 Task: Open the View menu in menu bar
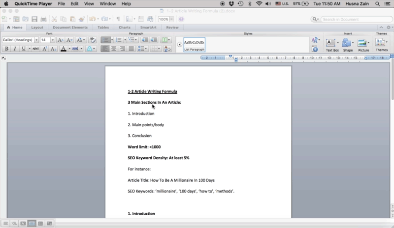click(89, 3)
